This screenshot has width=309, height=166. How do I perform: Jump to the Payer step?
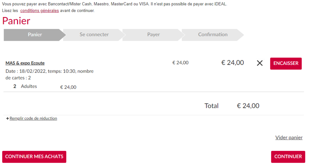pos(153,35)
